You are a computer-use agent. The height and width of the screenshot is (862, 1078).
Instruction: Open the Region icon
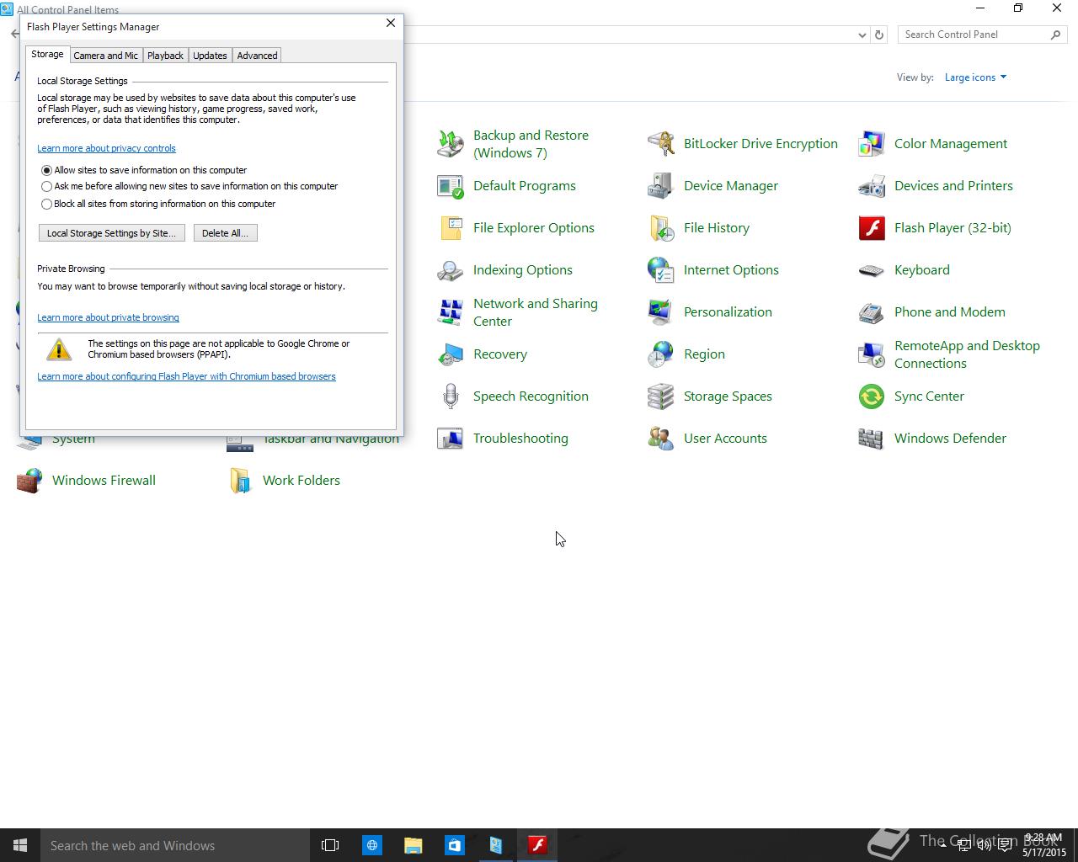click(661, 354)
